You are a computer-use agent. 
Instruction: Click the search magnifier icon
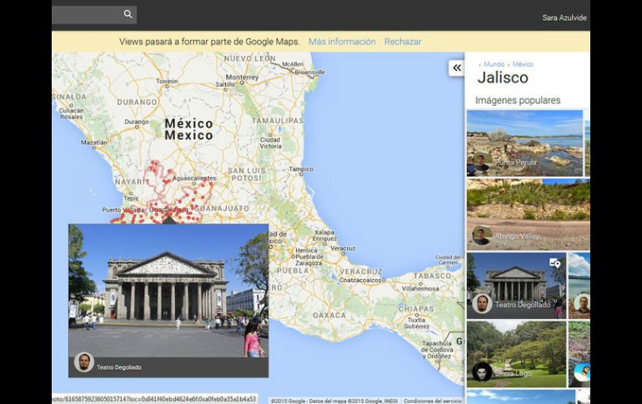tap(128, 14)
